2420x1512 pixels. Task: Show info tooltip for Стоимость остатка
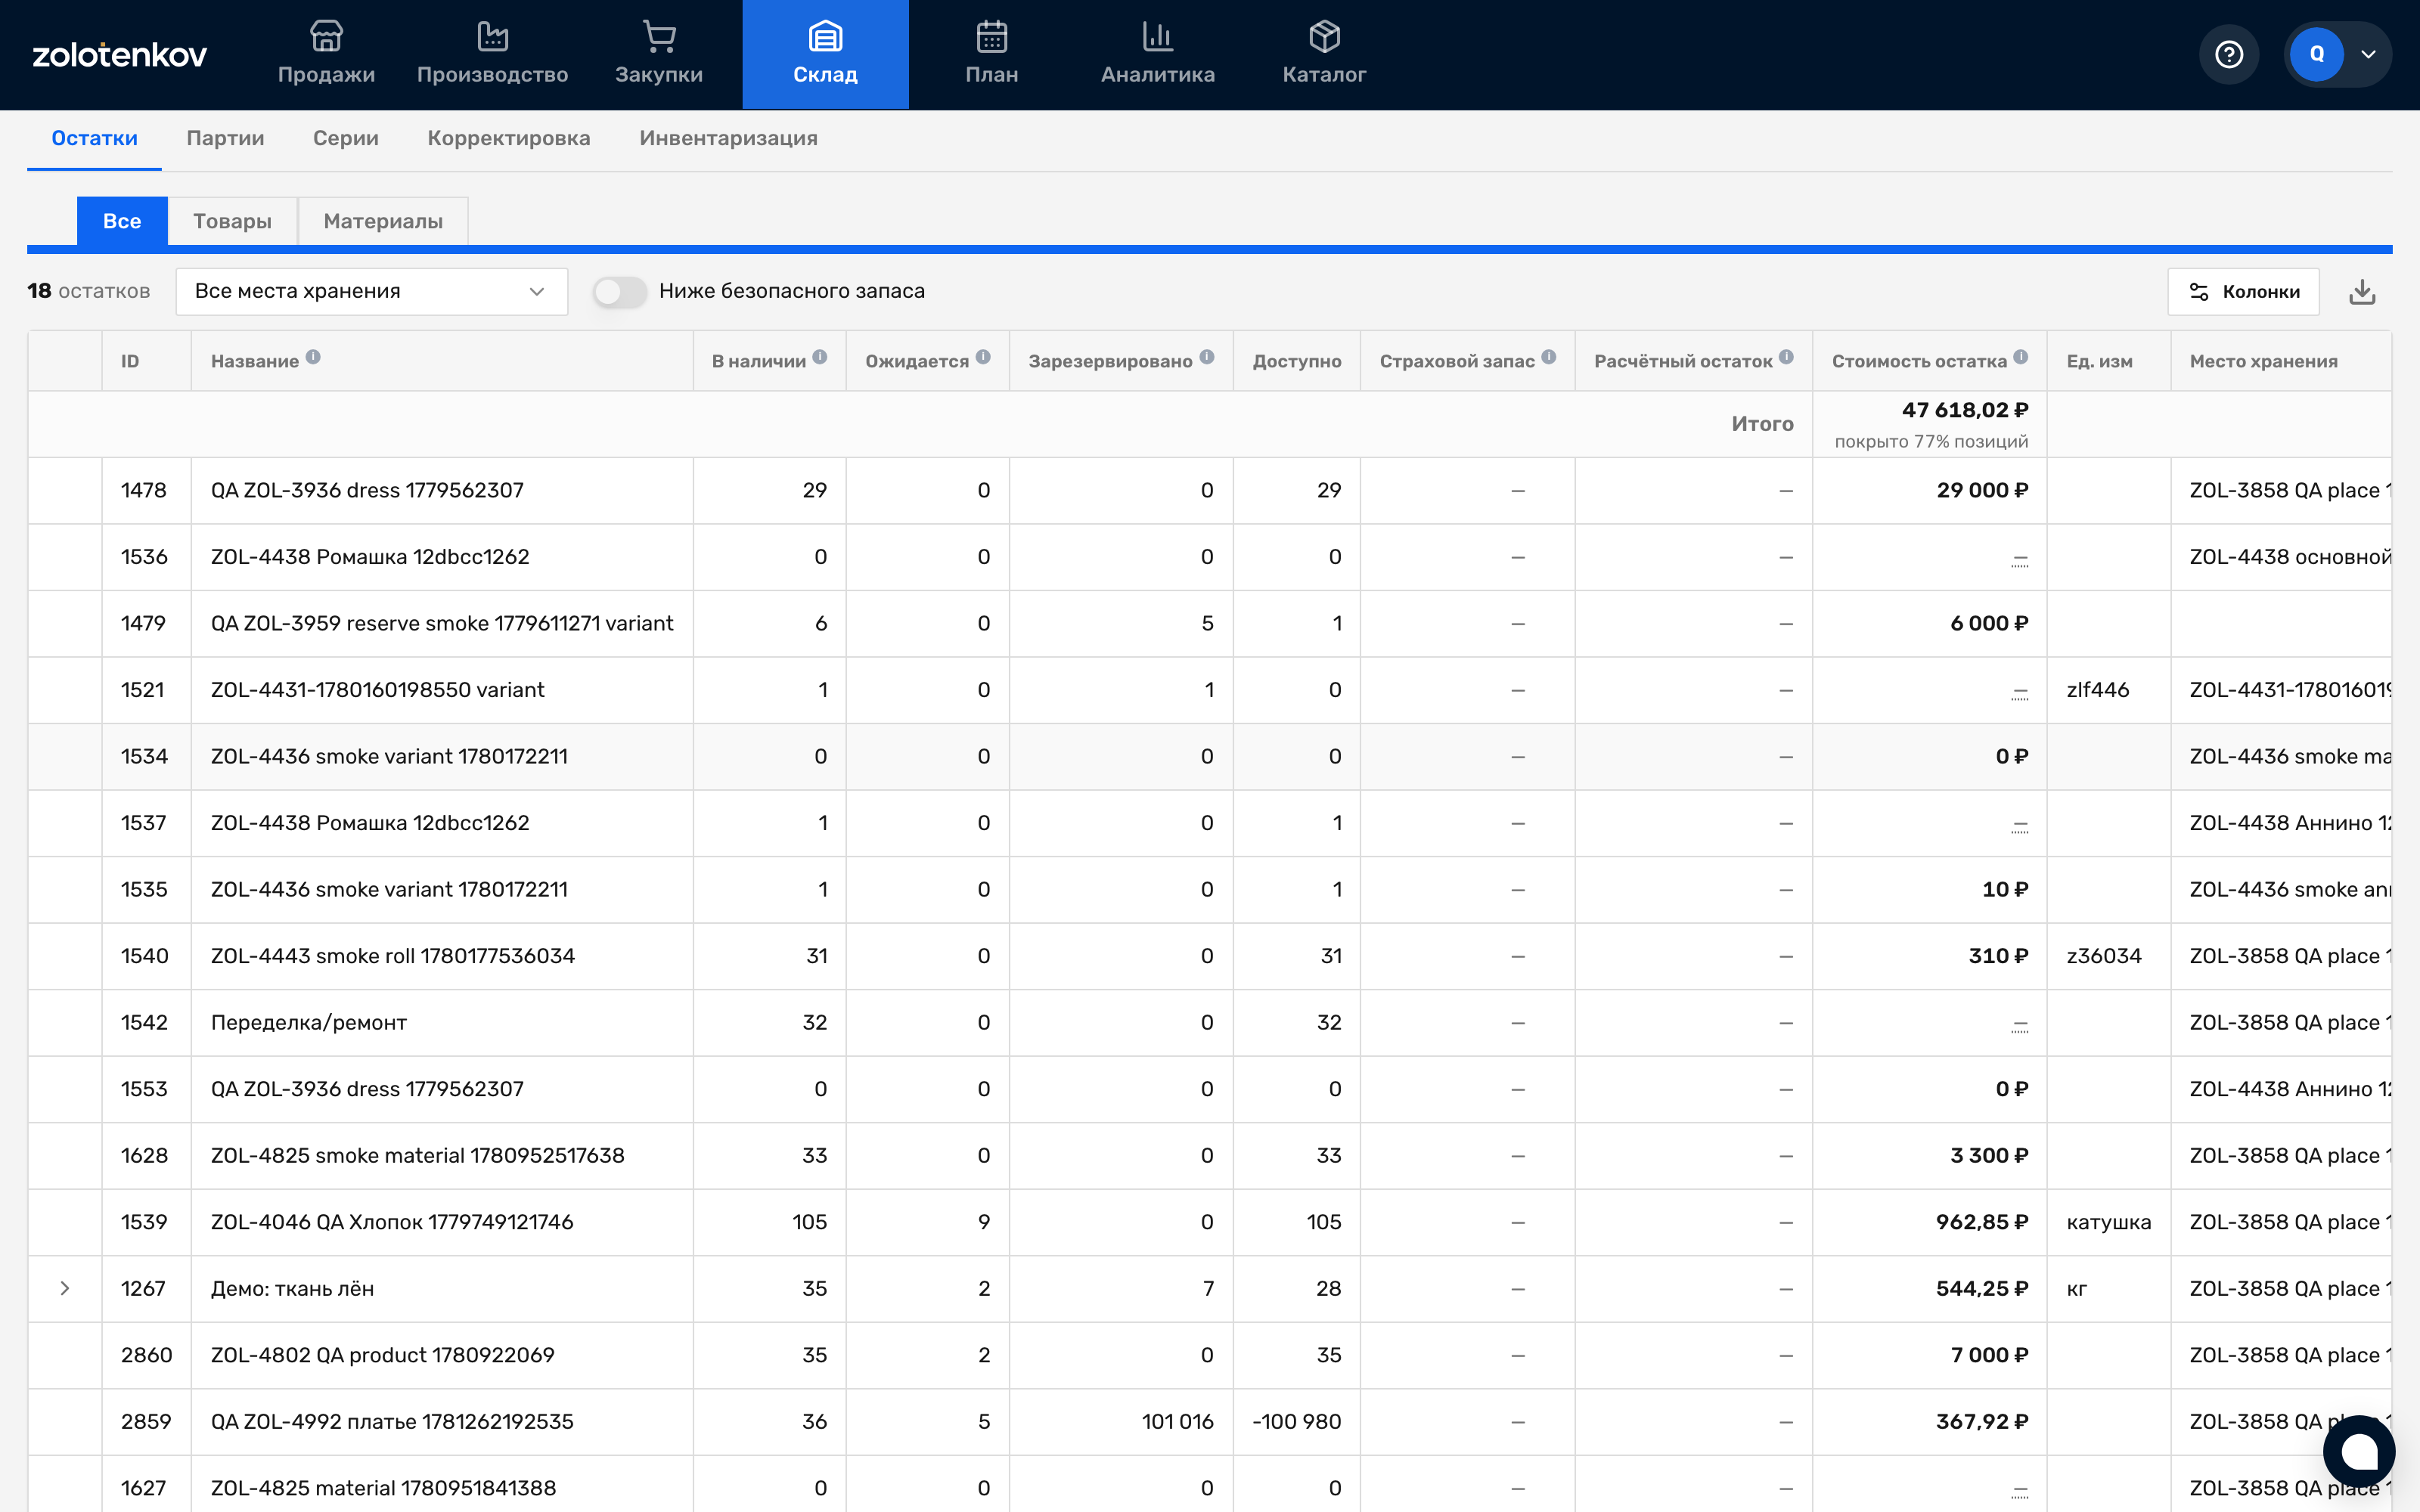pyautogui.click(x=2021, y=357)
